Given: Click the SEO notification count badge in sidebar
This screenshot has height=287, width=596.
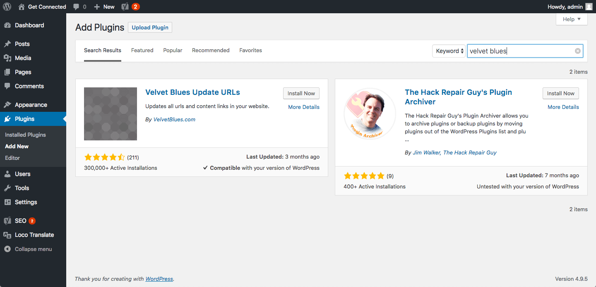Looking at the screenshot, I should (x=32, y=221).
